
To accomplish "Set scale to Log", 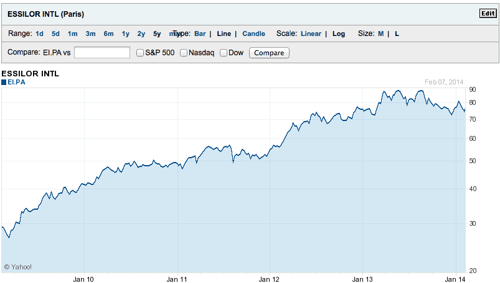I will click(339, 34).
